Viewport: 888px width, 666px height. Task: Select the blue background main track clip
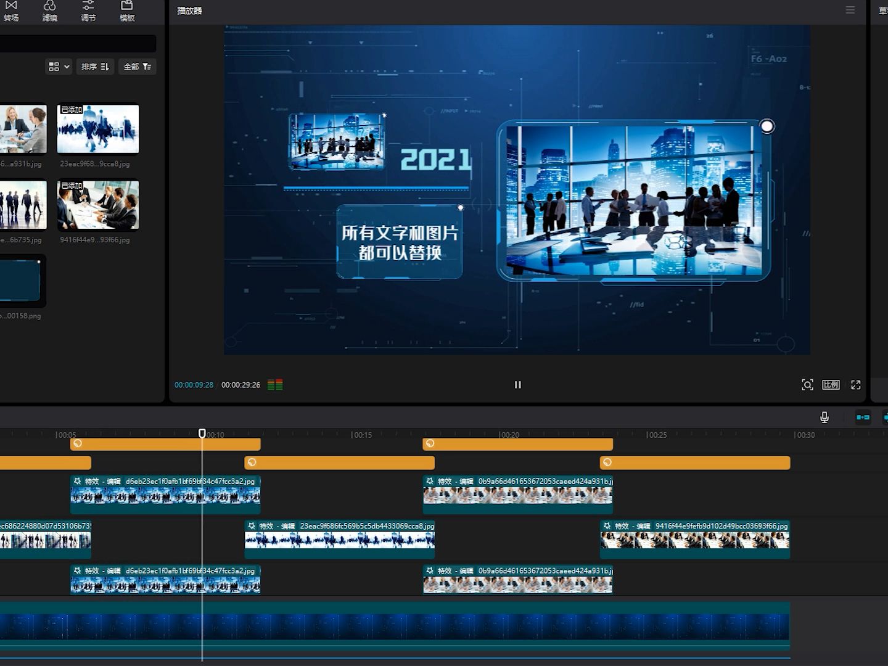395,626
